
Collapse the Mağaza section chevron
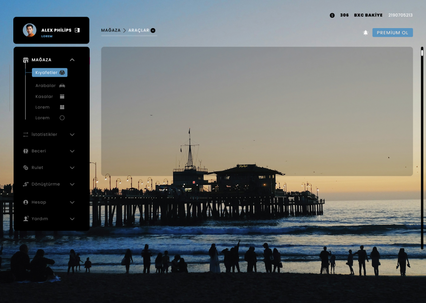coord(72,60)
